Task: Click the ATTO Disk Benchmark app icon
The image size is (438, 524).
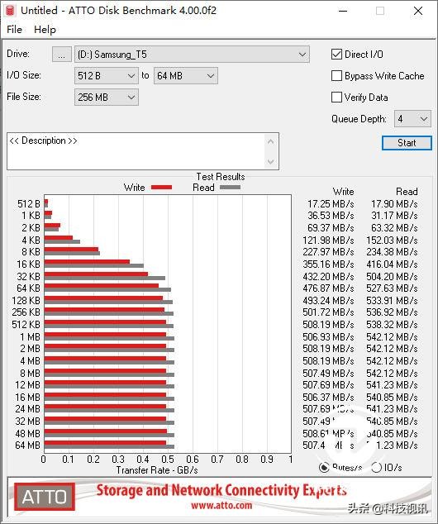Action: (x=10, y=11)
